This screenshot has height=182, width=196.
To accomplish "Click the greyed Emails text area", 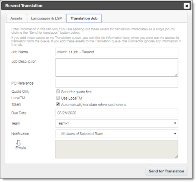I will click(117, 149).
